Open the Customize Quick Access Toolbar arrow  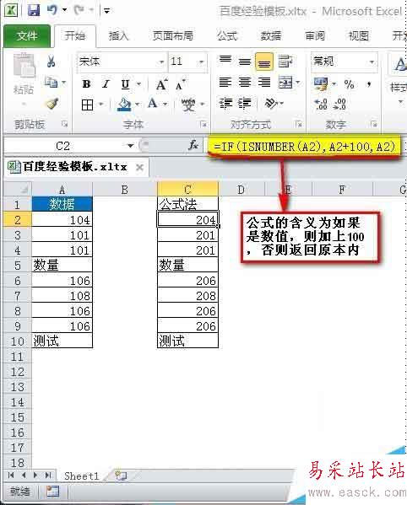coord(106,11)
